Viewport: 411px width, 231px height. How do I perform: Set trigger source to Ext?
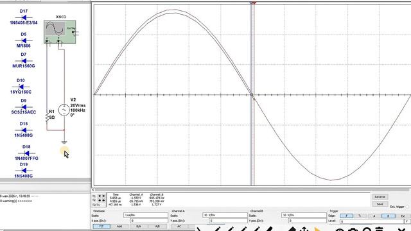click(x=403, y=216)
